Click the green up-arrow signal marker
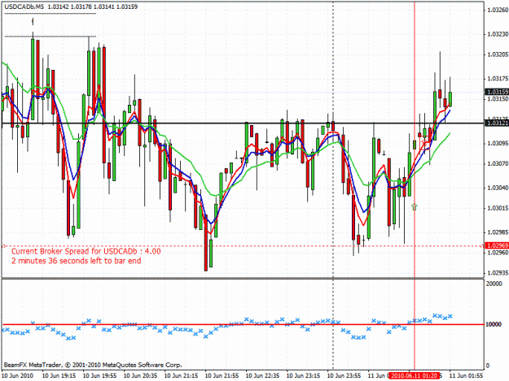Viewport: 509px width, 381px height. 415,206
